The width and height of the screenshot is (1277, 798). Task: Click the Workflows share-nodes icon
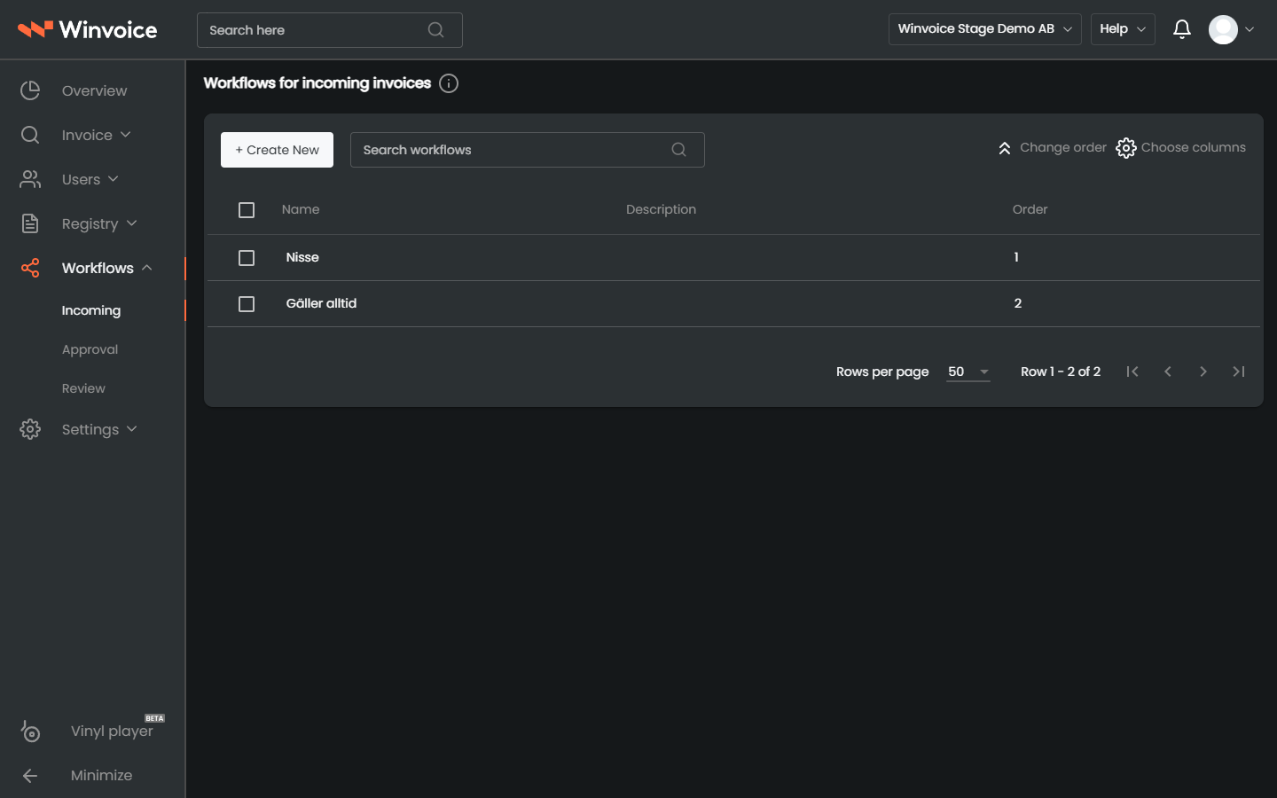click(x=30, y=268)
